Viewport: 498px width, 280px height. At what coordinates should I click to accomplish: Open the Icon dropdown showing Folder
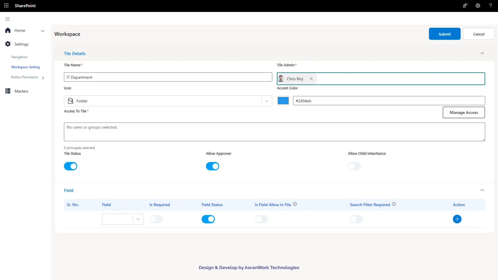click(168, 101)
